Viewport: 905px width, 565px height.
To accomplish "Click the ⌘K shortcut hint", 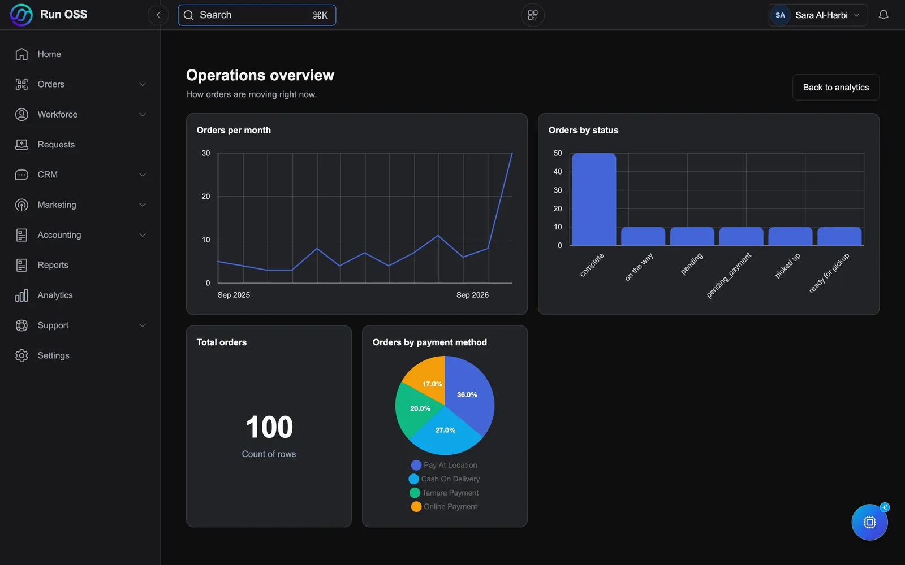I will (x=320, y=15).
